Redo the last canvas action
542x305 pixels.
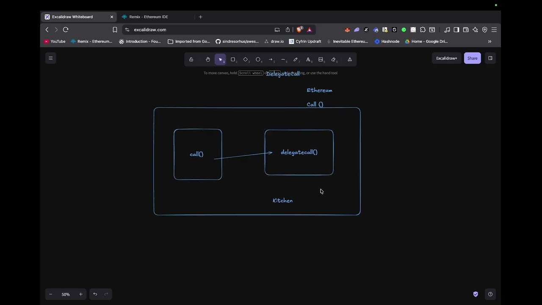(106, 294)
